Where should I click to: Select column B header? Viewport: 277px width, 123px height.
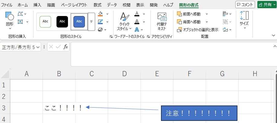pyautogui.click(x=59, y=74)
